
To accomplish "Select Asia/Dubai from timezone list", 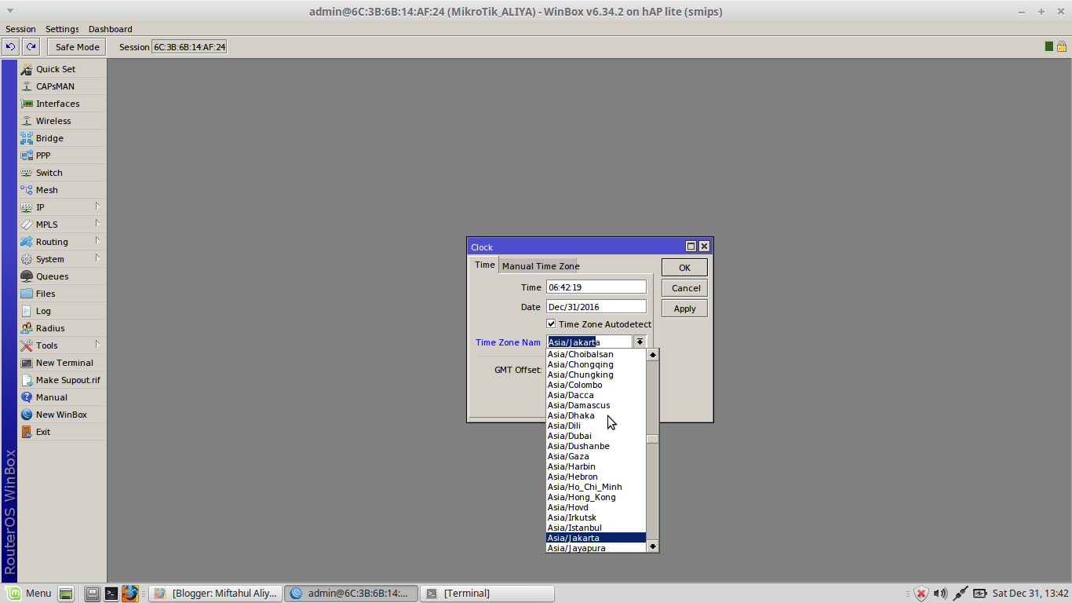I will pyautogui.click(x=596, y=436).
